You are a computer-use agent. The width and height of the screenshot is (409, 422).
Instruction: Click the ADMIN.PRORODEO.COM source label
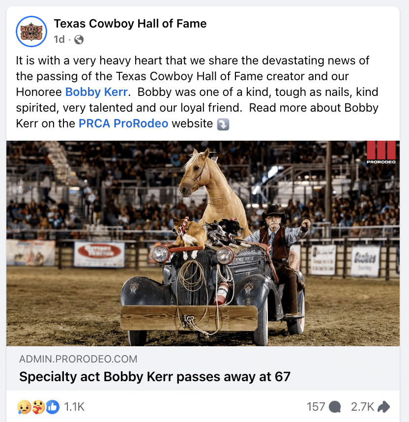(78, 360)
